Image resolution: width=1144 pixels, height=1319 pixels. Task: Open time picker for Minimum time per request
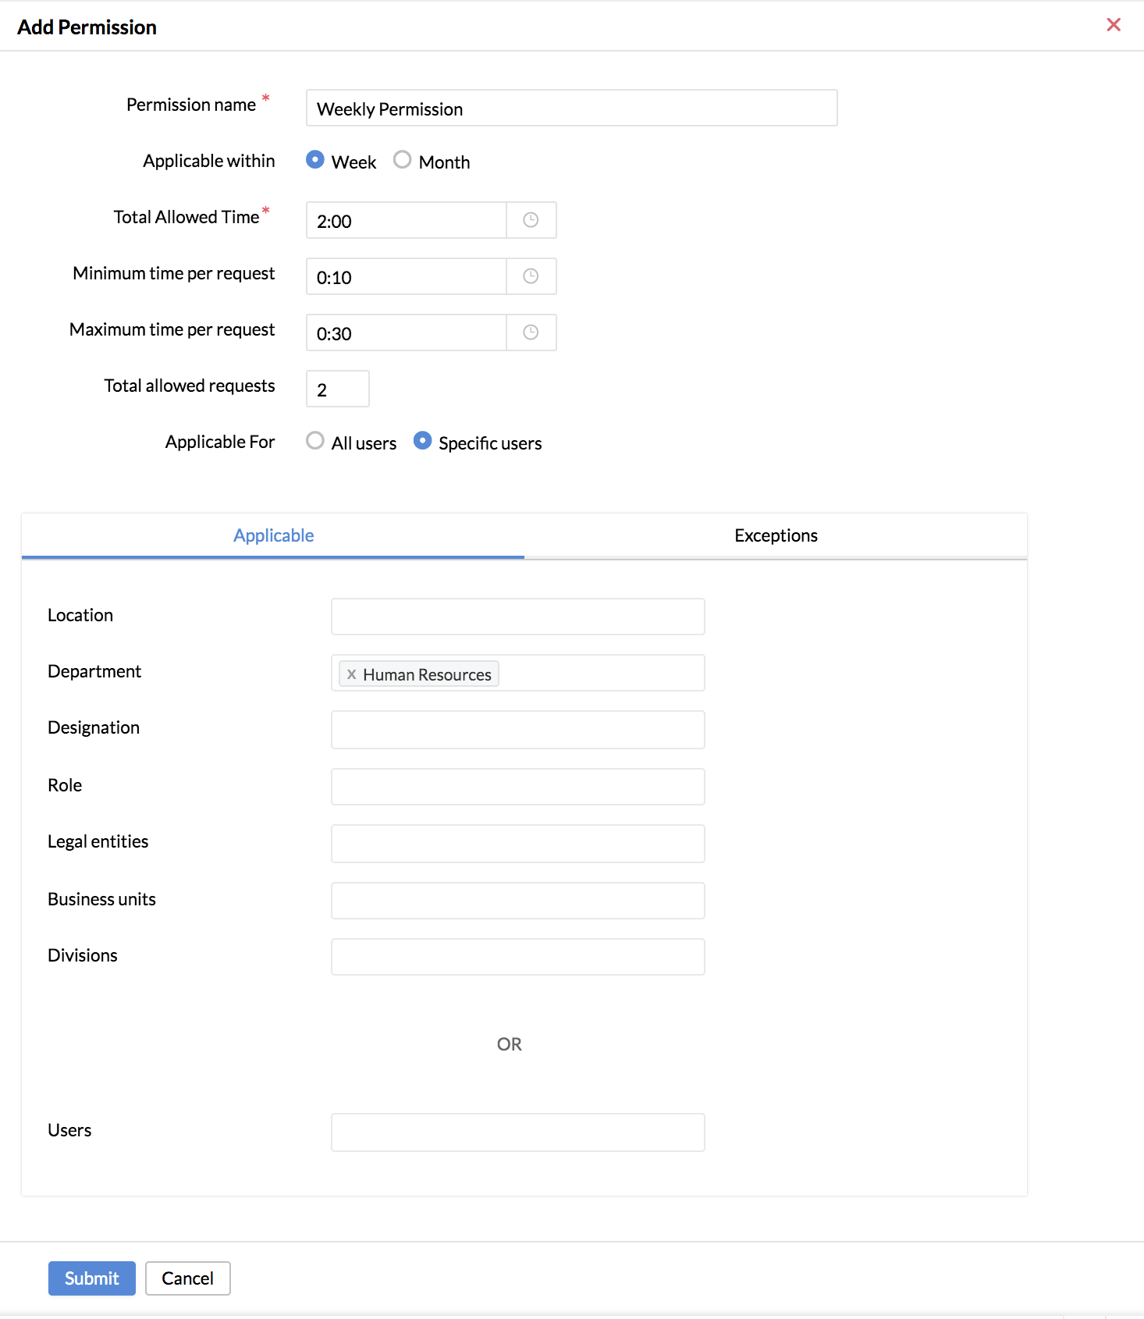(x=531, y=276)
